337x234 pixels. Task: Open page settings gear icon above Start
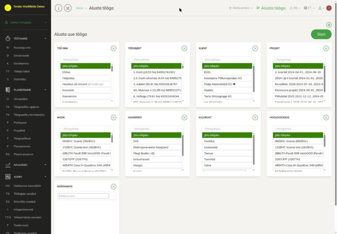[x=329, y=25]
